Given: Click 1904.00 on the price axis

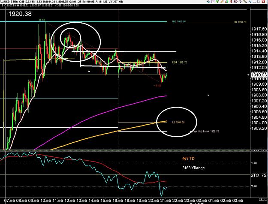Looking at the screenshot, I should click(259, 123).
